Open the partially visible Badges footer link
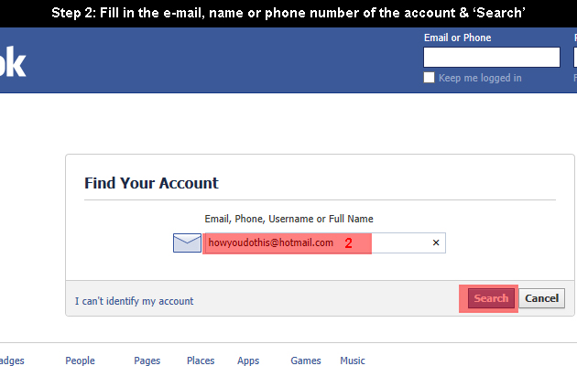577x366 pixels. click(12, 361)
